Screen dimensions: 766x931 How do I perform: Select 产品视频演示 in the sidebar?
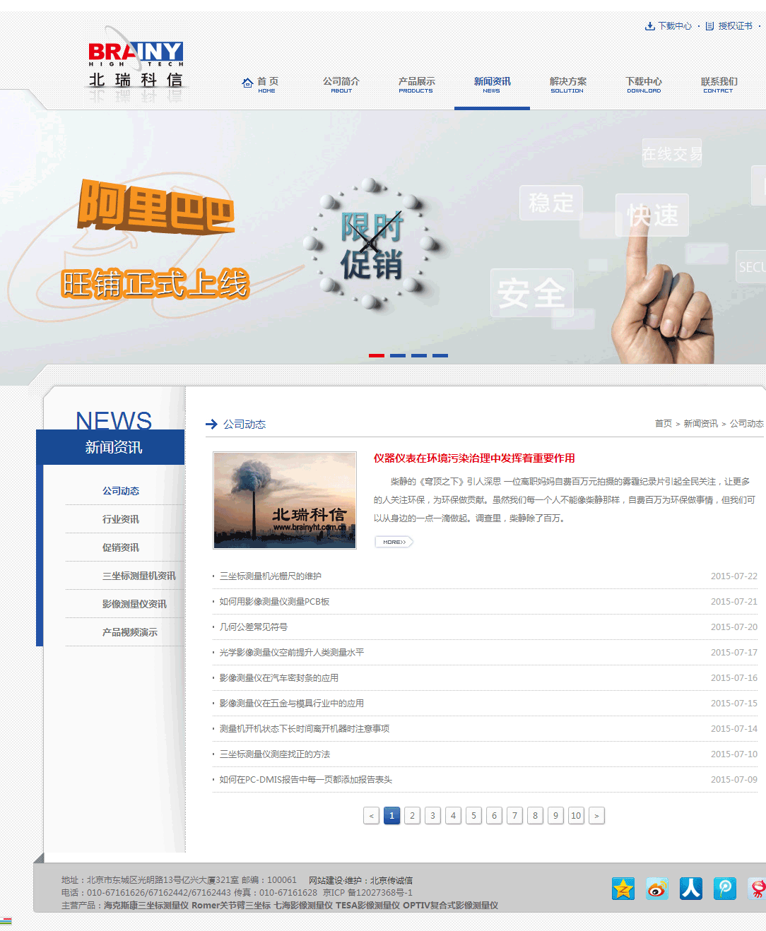130,632
